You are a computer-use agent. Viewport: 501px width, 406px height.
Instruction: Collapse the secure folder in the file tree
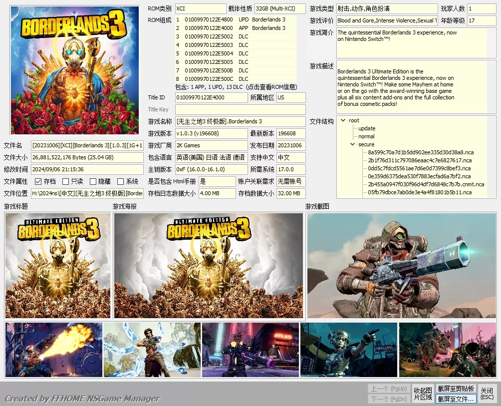point(353,144)
